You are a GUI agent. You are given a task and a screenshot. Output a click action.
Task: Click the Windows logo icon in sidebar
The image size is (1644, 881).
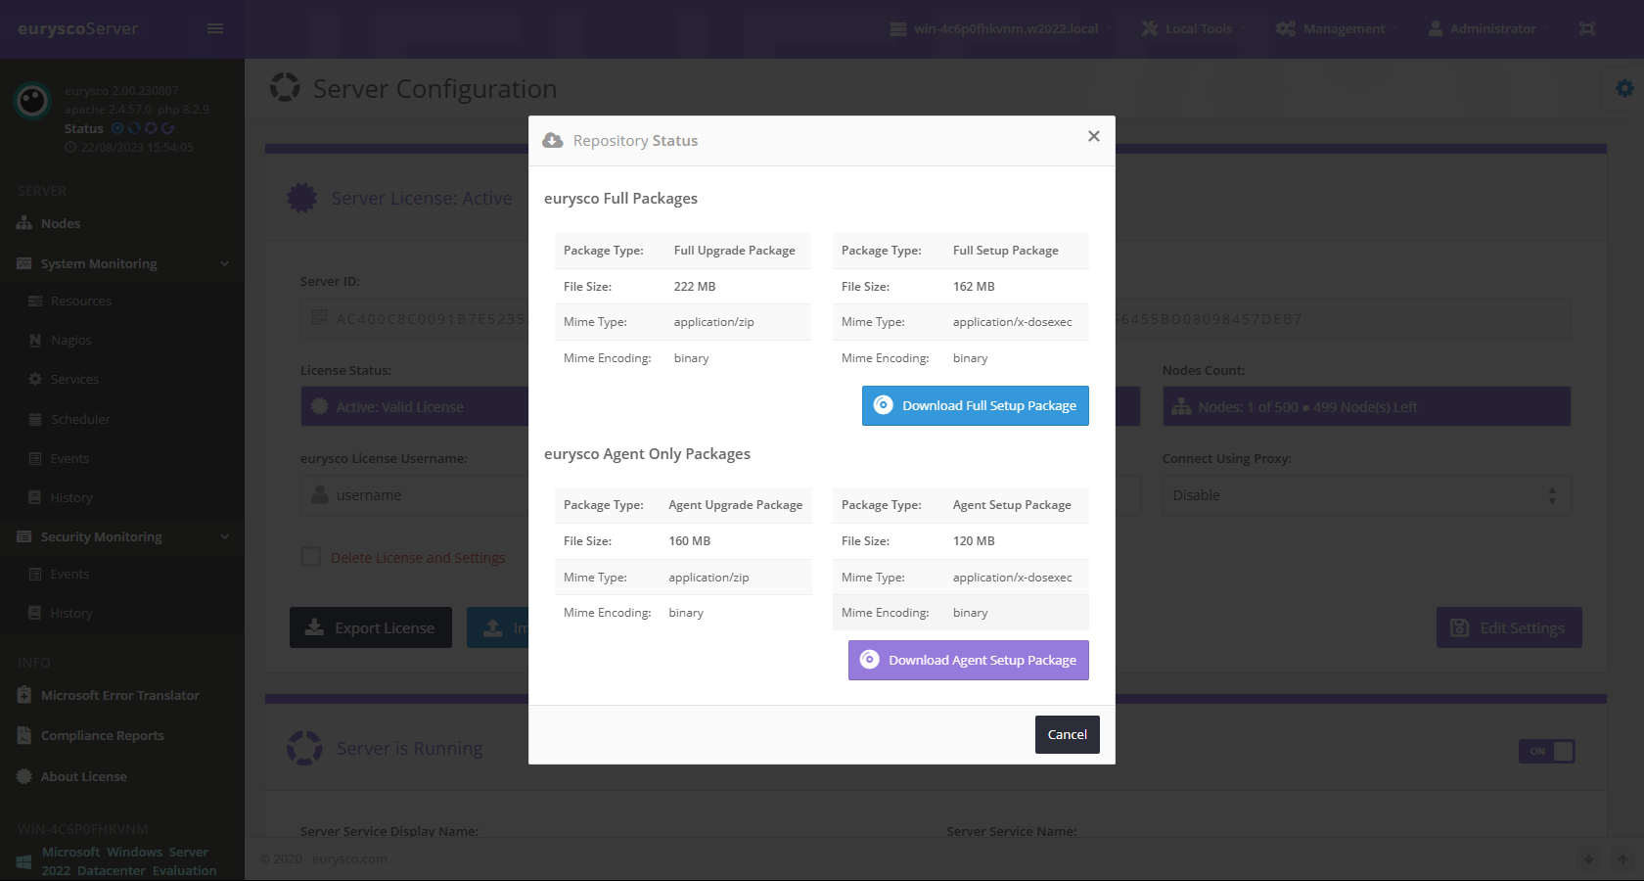coord(24,861)
